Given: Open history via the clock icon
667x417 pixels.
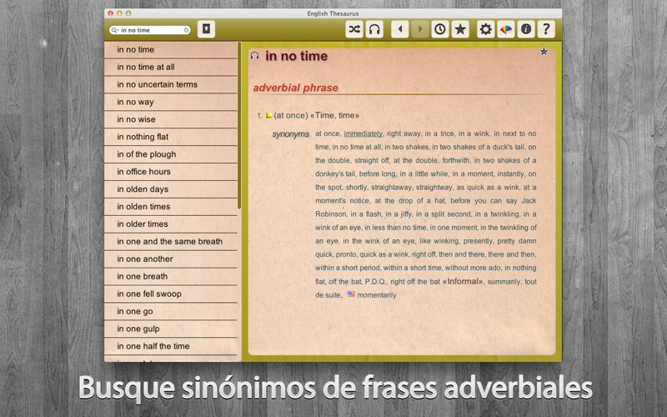Looking at the screenshot, I should click(440, 29).
